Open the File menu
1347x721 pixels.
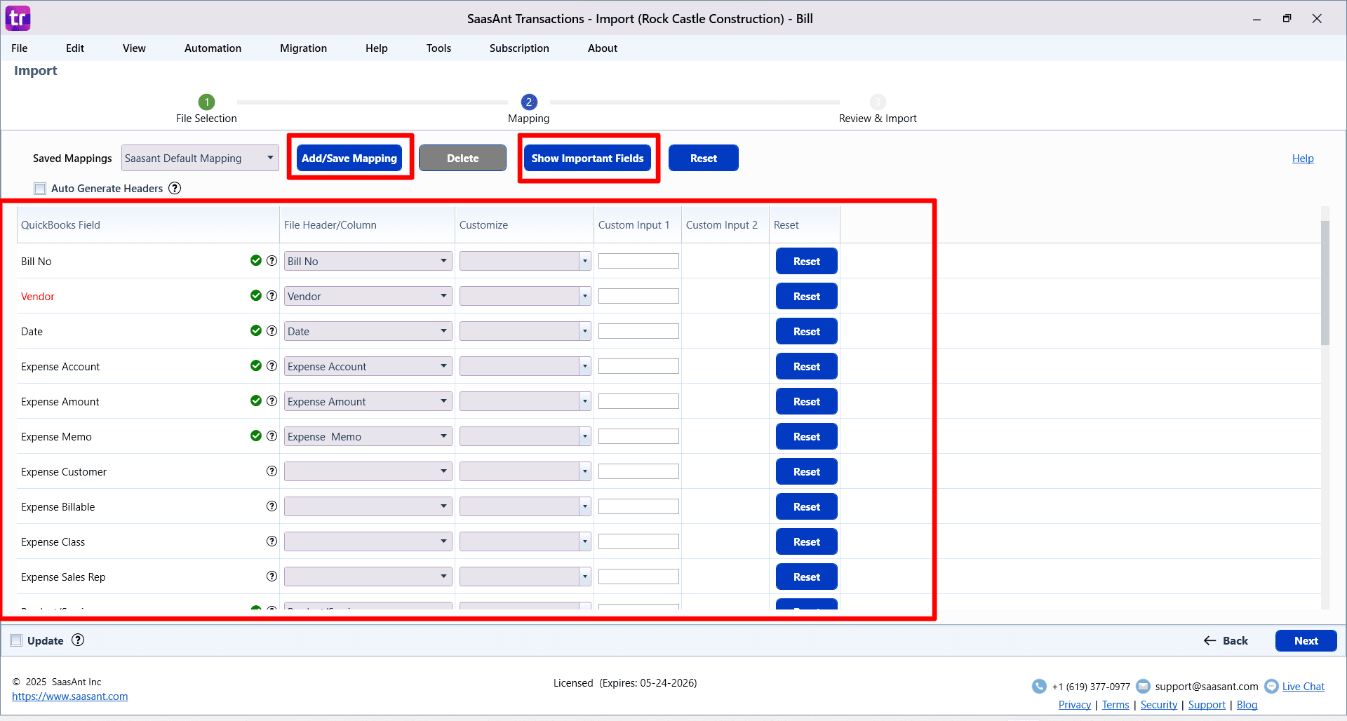click(x=20, y=48)
